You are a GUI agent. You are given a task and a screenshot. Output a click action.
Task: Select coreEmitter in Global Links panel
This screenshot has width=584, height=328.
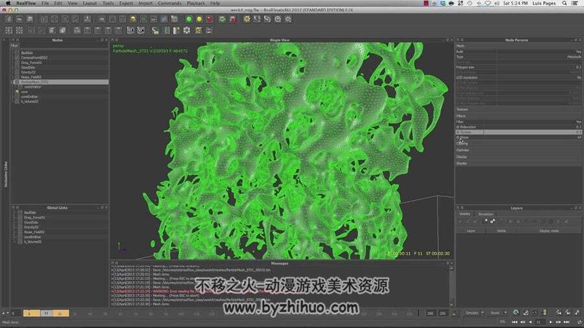32,237
